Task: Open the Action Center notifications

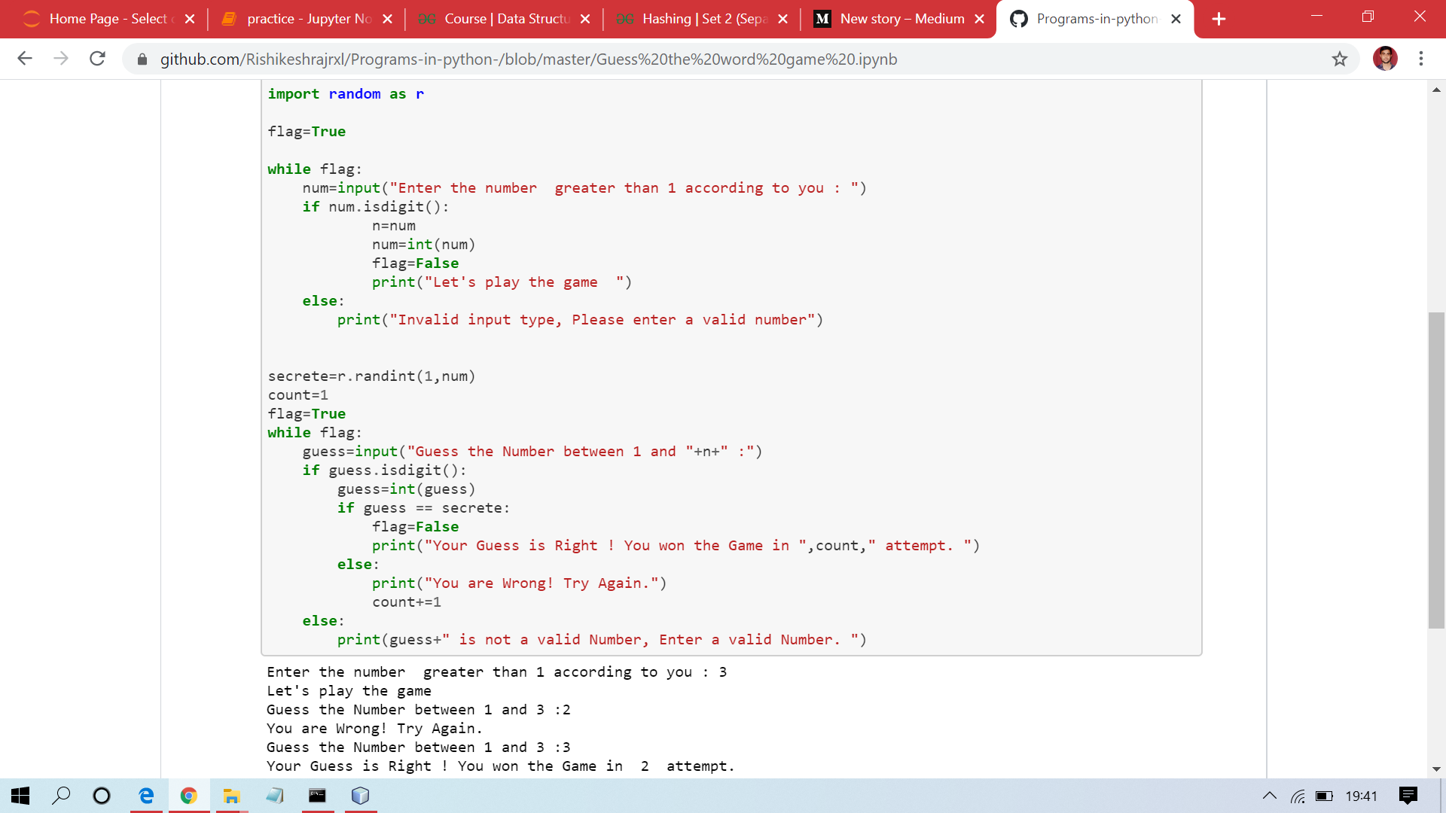Action: click(1408, 796)
